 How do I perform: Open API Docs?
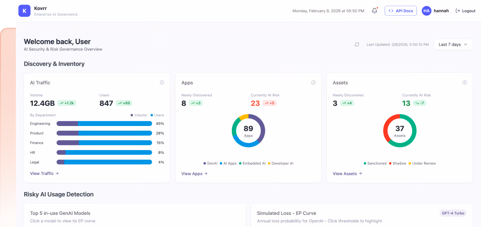[401, 11]
